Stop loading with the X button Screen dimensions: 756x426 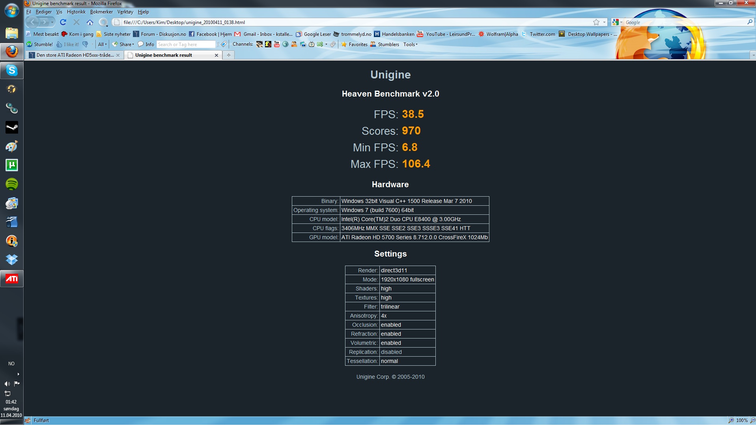click(77, 22)
